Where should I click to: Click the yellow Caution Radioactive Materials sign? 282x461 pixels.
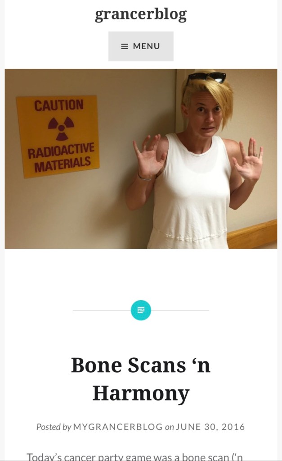tap(58, 137)
